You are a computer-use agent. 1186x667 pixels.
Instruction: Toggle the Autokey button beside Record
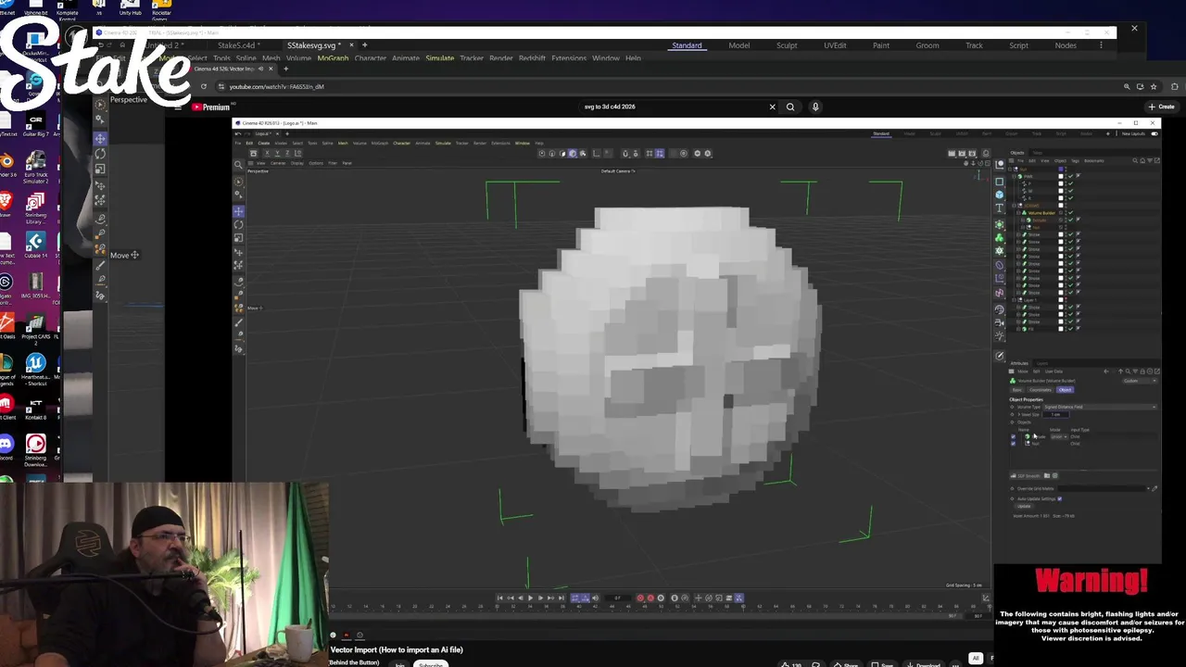click(x=650, y=598)
